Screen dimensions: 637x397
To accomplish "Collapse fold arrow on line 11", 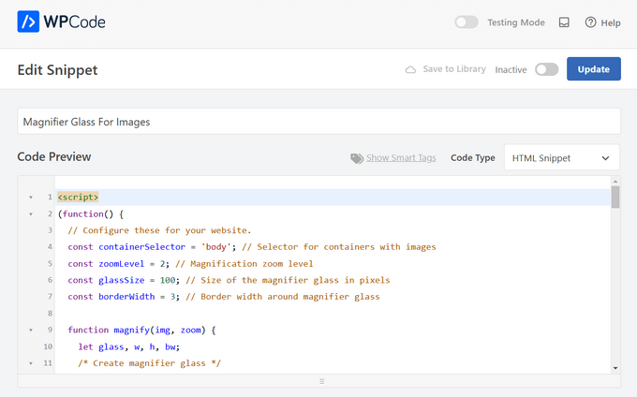I will [31, 363].
